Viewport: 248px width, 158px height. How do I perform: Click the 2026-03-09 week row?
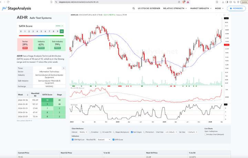(41, 117)
